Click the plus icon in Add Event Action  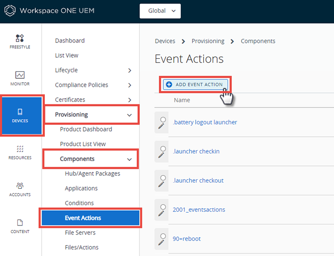point(169,84)
